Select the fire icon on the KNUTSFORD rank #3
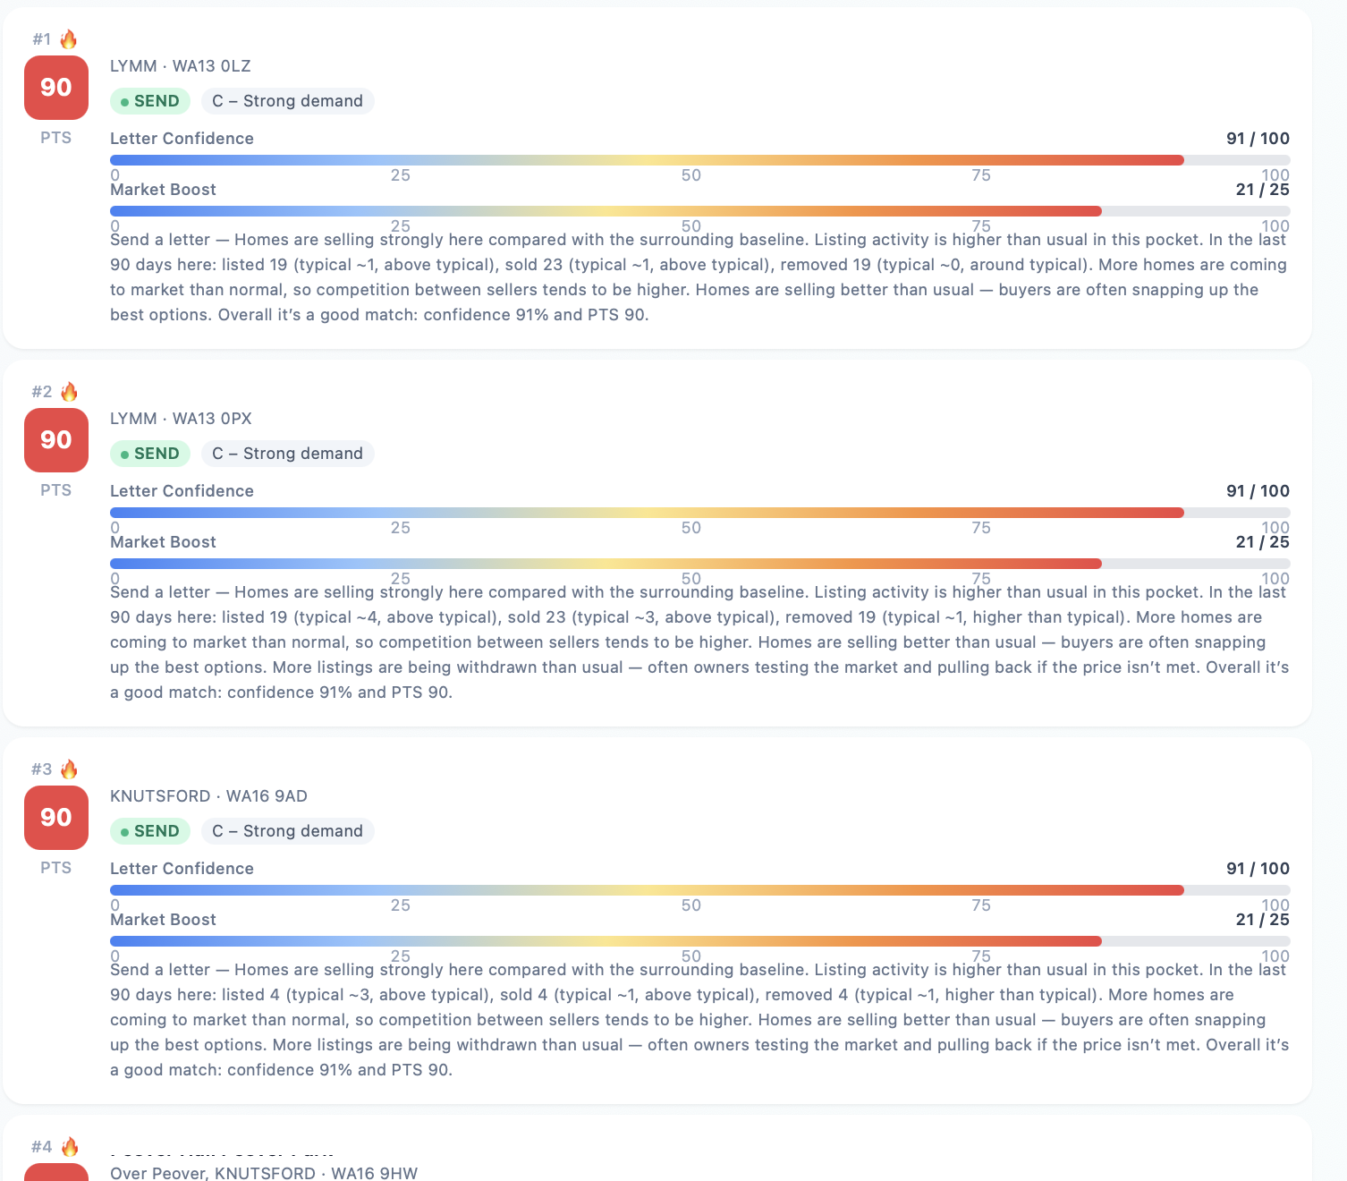1347x1181 pixels. pyautogui.click(x=69, y=769)
